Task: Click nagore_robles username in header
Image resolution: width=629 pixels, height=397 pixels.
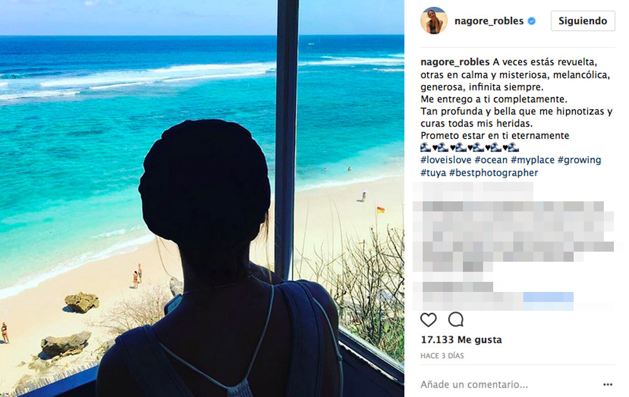Action: (489, 21)
